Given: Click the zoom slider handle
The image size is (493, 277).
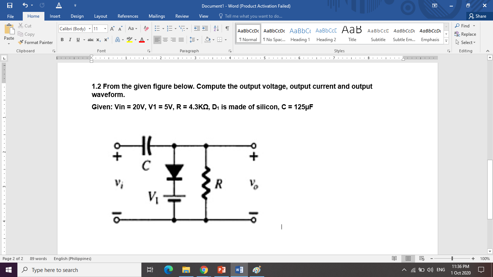Looking at the screenshot, I should pyautogui.click(x=452, y=259).
